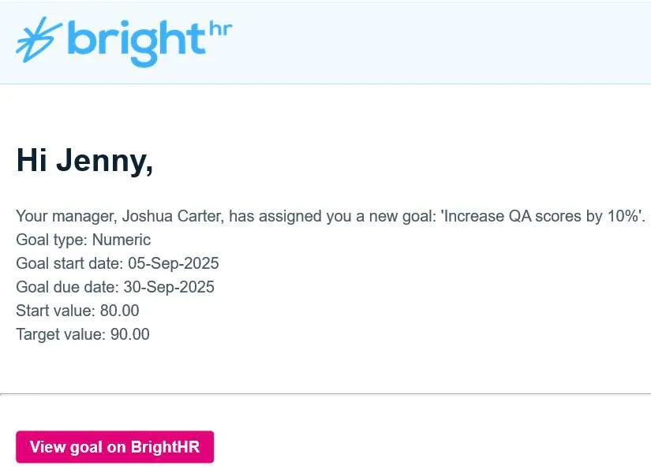The image size is (651, 473).
Task: Click the 'Start value:' label
Action: (x=55, y=311)
